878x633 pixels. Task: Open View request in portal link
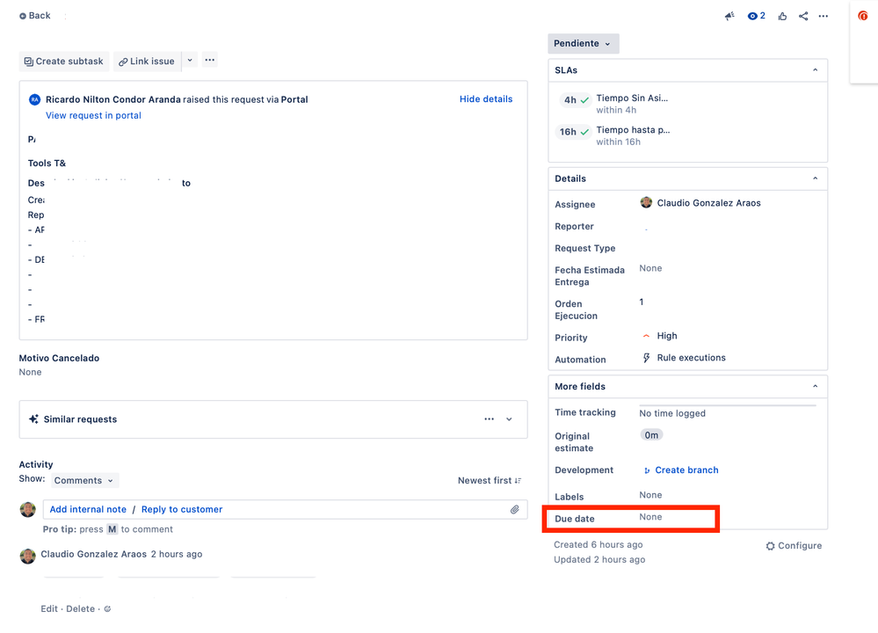coord(93,115)
